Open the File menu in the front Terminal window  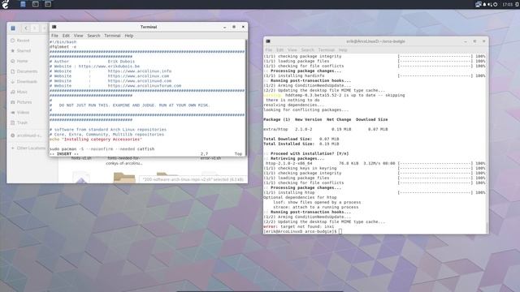[x=54, y=36]
